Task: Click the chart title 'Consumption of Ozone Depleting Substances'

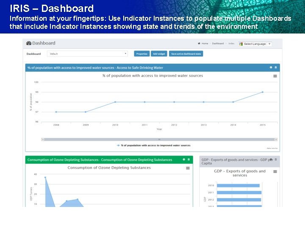Action: tap(109, 168)
